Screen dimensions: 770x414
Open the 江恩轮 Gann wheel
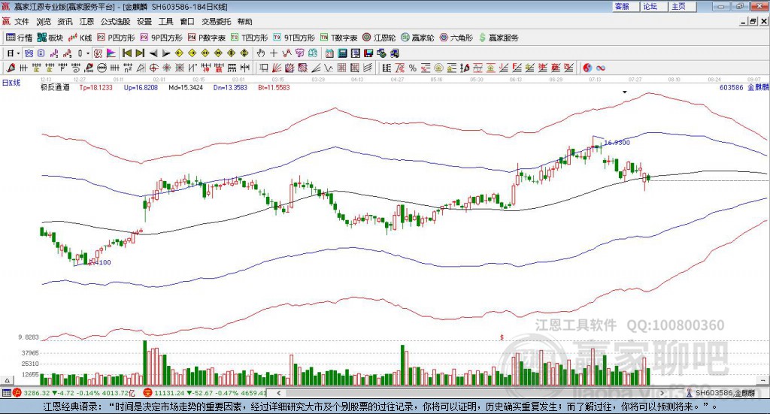pos(379,38)
